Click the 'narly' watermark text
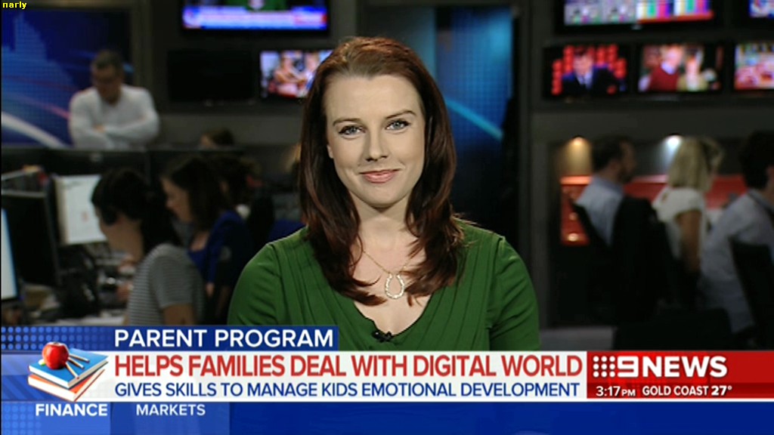The image size is (774, 435). coord(14,5)
